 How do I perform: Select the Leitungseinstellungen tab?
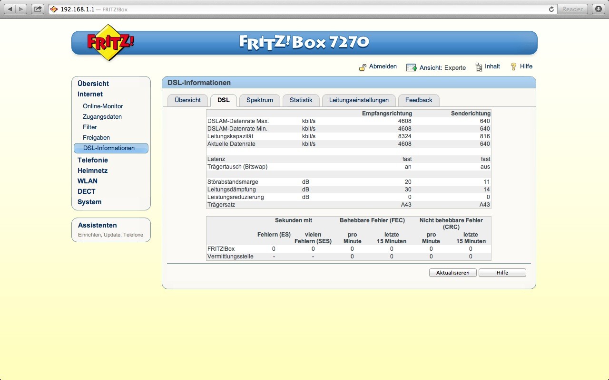[x=359, y=100]
